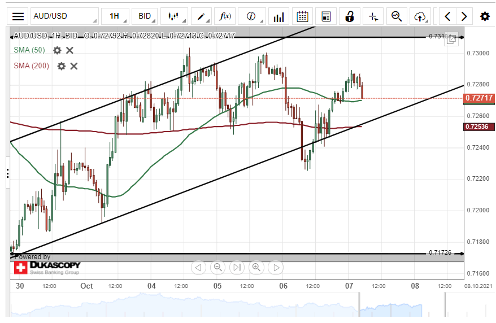Click the Dukascopy Swiss Banking Group logo

pyautogui.click(x=47, y=267)
